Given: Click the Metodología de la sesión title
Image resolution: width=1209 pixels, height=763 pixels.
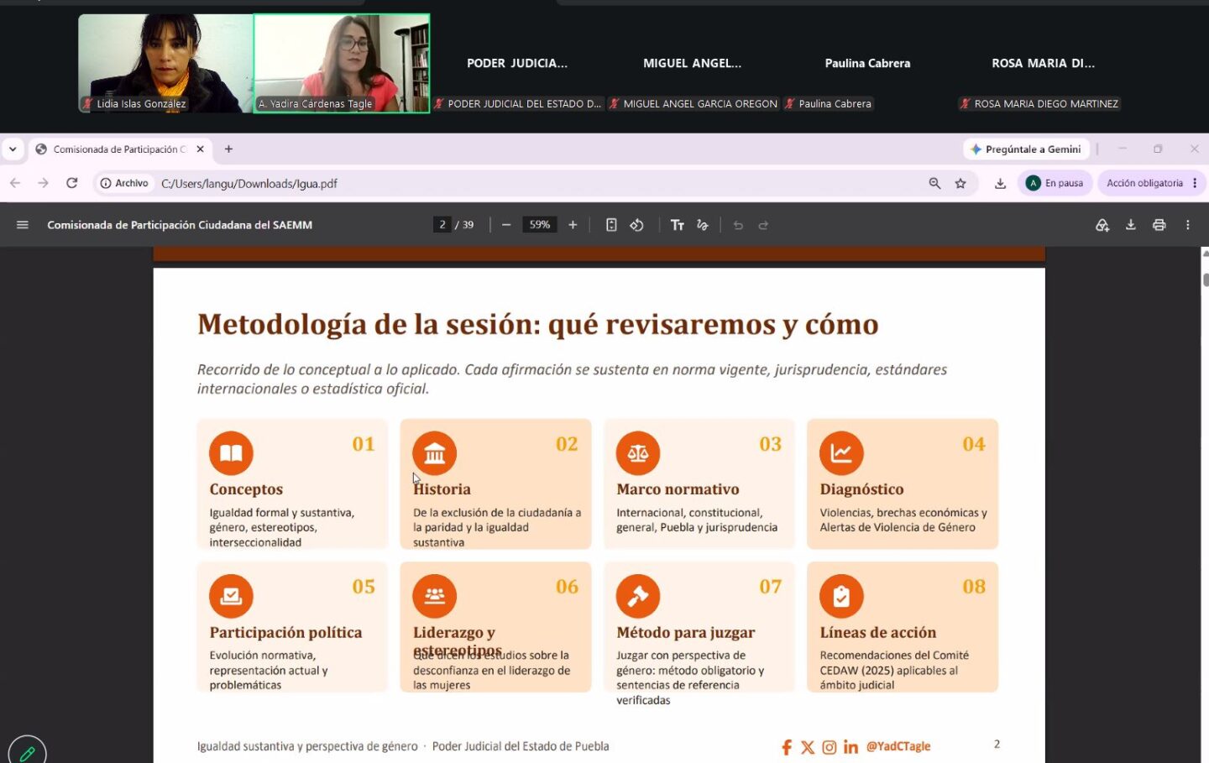Looking at the screenshot, I should [537, 324].
